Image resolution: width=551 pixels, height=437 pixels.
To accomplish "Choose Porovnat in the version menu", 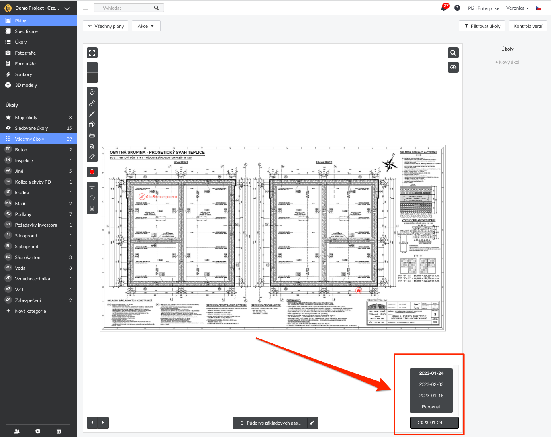I will (x=431, y=407).
